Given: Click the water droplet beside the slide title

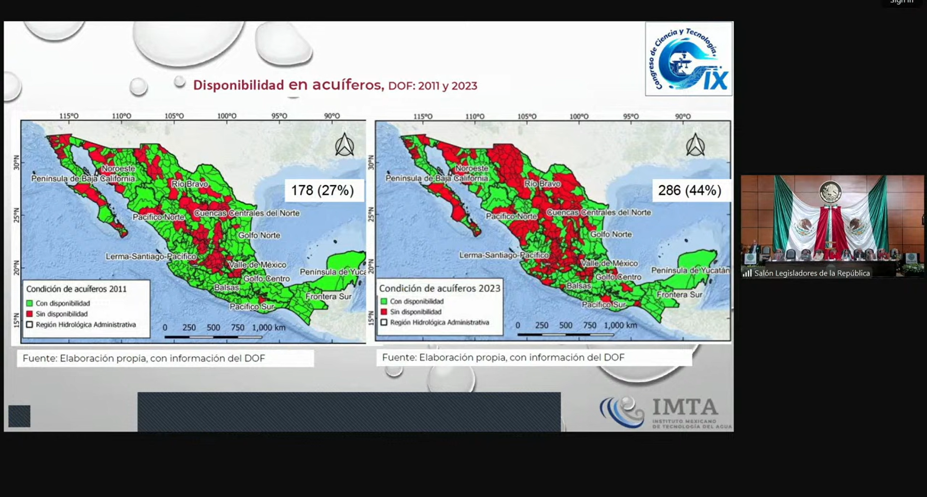Looking at the screenshot, I should 180,82.
